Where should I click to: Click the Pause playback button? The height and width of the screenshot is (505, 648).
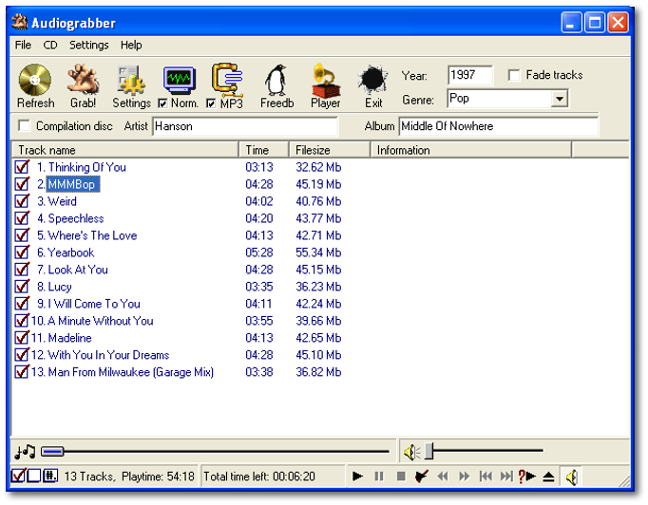pos(379,477)
